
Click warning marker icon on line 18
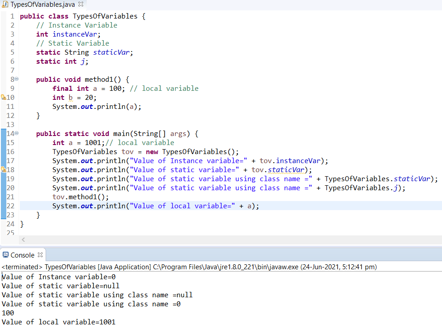point(3,170)
